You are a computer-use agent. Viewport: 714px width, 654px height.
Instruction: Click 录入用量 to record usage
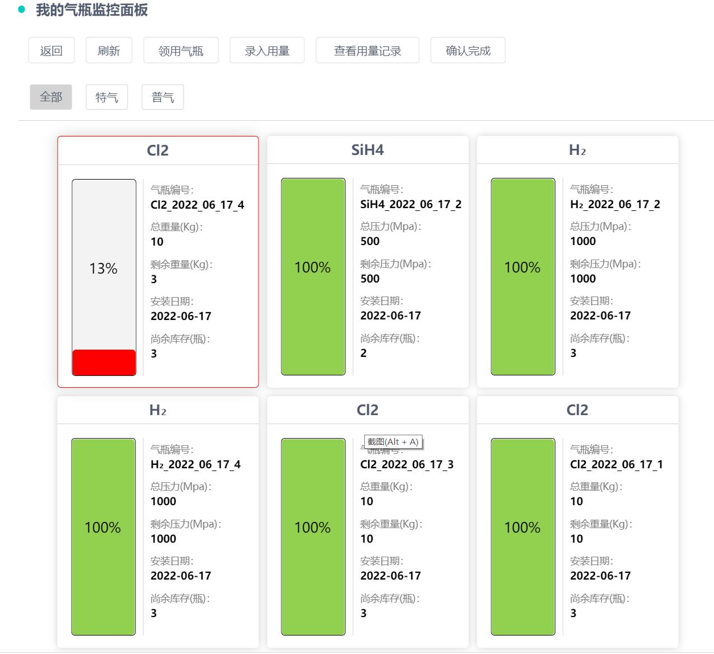pos(267,50)
